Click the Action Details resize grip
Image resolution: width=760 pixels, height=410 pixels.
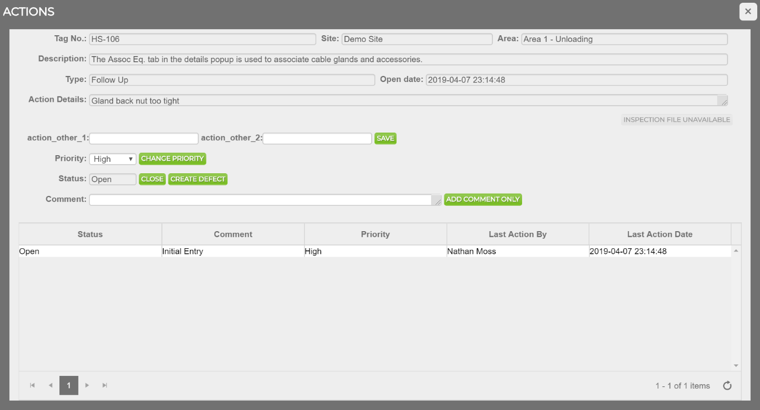tap(724, 103)
